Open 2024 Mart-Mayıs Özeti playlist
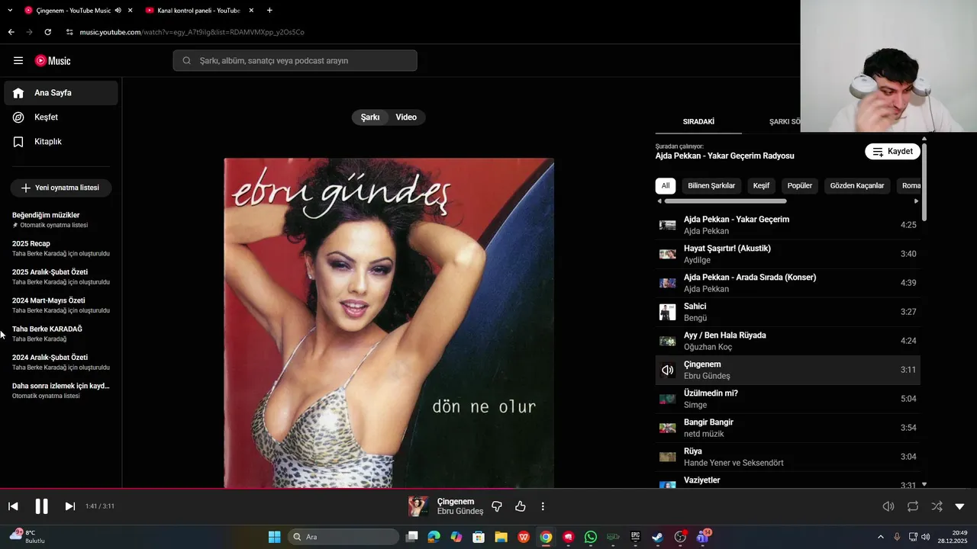The image size is (977, 549). click(61, 305)
